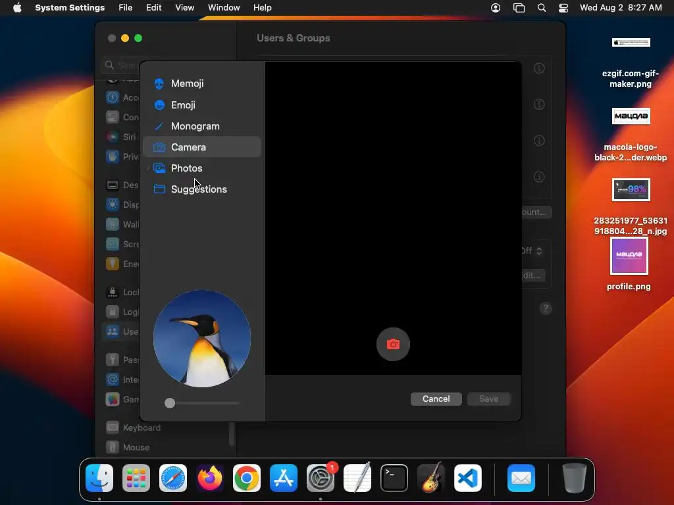Screen dimensions: 674x505
Task: Click System Settings icon in the Dock
Action: coord(321,478)
